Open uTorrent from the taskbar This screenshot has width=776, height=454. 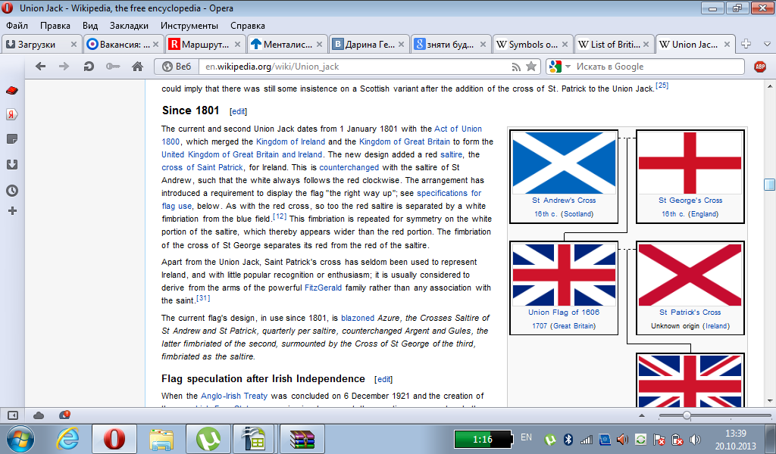click(208, 439)
